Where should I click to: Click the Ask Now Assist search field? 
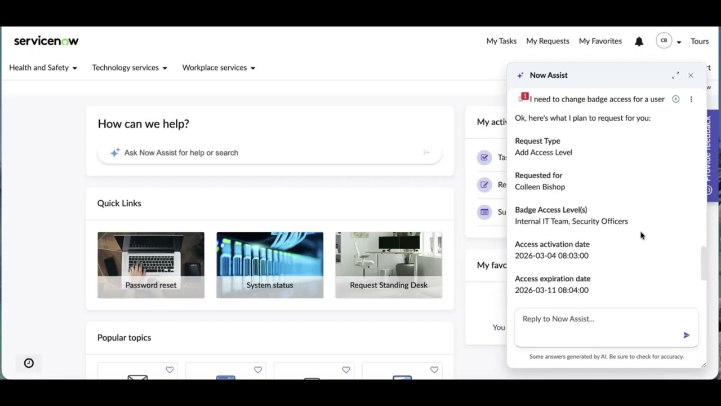pyautogui.click(x=270, y=152)
